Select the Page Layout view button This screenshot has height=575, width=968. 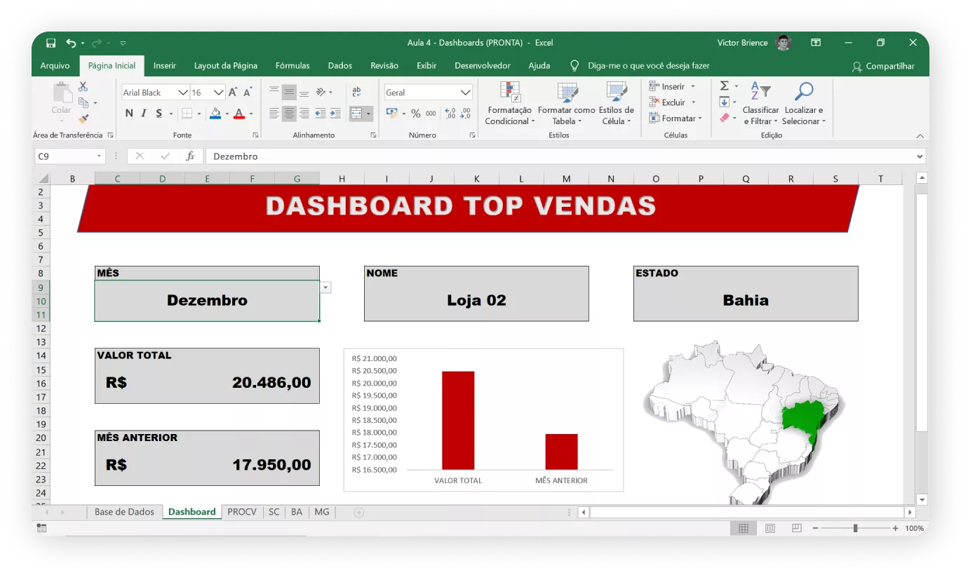tap(770, 528)
